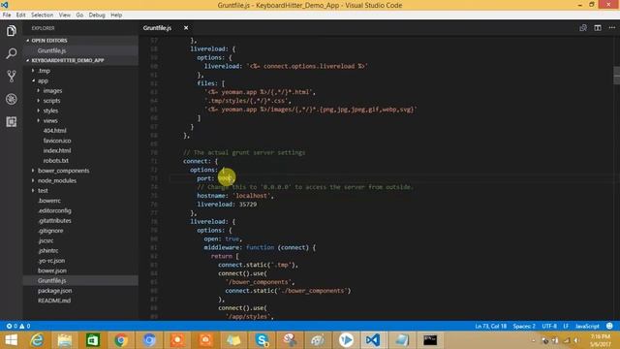Open the File menu
This screenshot has height=349, width=620.
[7, 16]
